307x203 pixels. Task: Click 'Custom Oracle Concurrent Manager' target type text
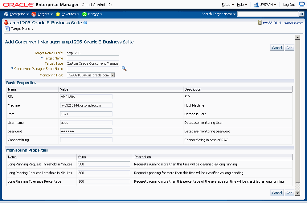[93, 63]
